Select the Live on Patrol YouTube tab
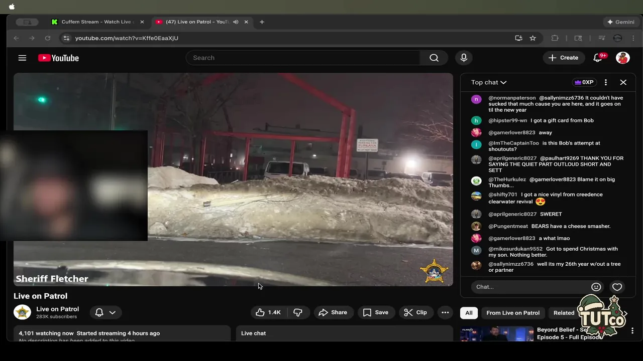Viewport: 643px width, 361px height. 197,22
